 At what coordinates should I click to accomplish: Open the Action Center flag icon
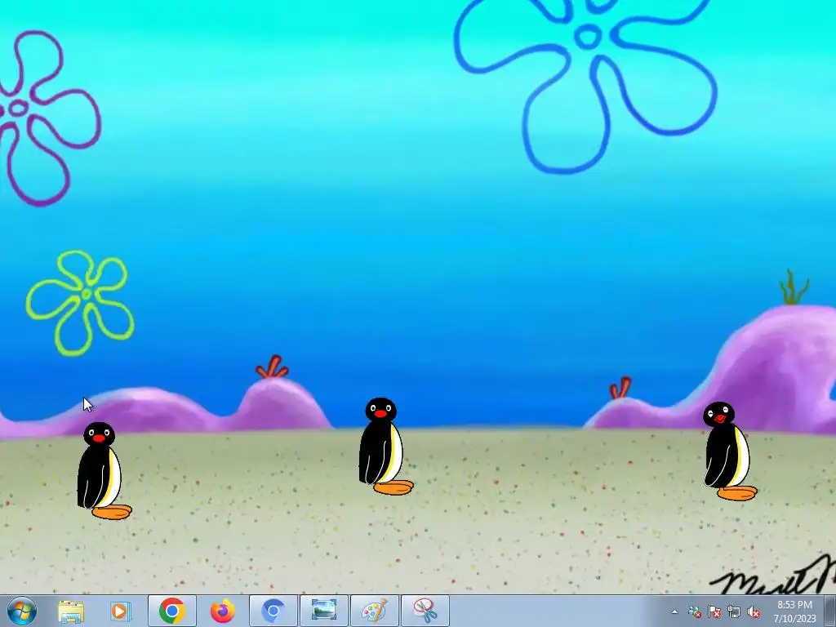tap(714, 612)
